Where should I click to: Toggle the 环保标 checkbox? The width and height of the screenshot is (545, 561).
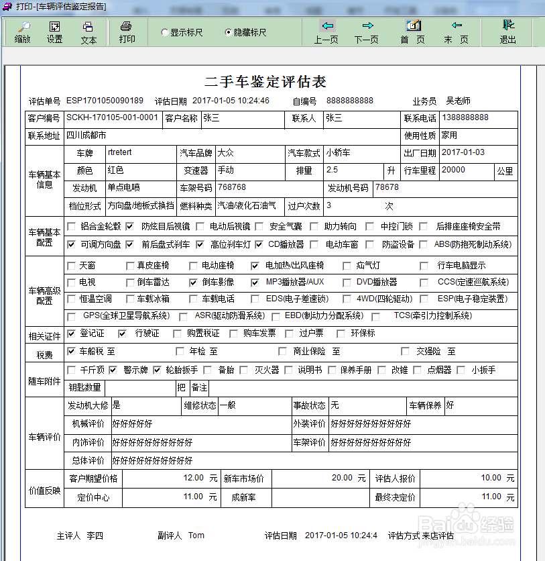tap(341, 334)
